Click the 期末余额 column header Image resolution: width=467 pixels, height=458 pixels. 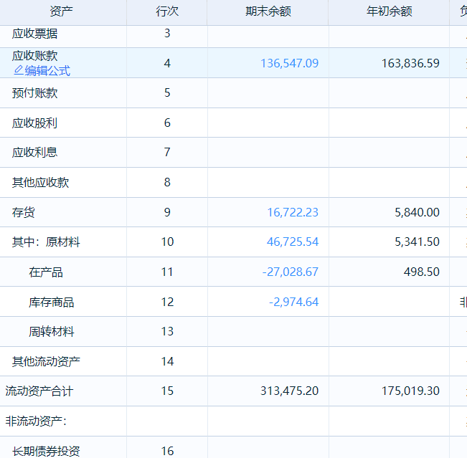point(268,12)
